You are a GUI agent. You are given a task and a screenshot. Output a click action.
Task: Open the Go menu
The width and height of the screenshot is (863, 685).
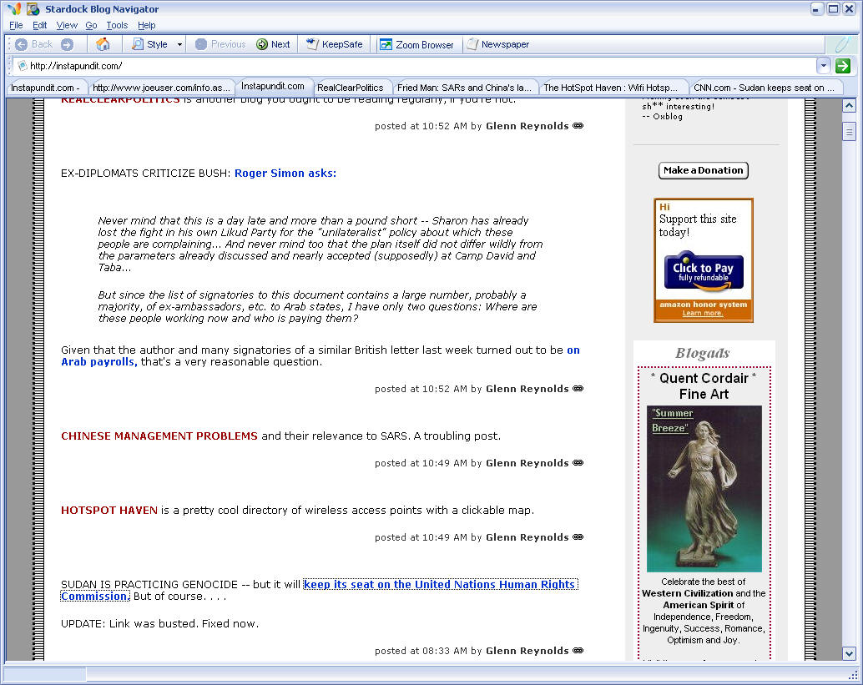pos(91,25)
